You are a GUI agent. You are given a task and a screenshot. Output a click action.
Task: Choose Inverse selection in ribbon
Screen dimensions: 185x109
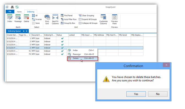37,19
